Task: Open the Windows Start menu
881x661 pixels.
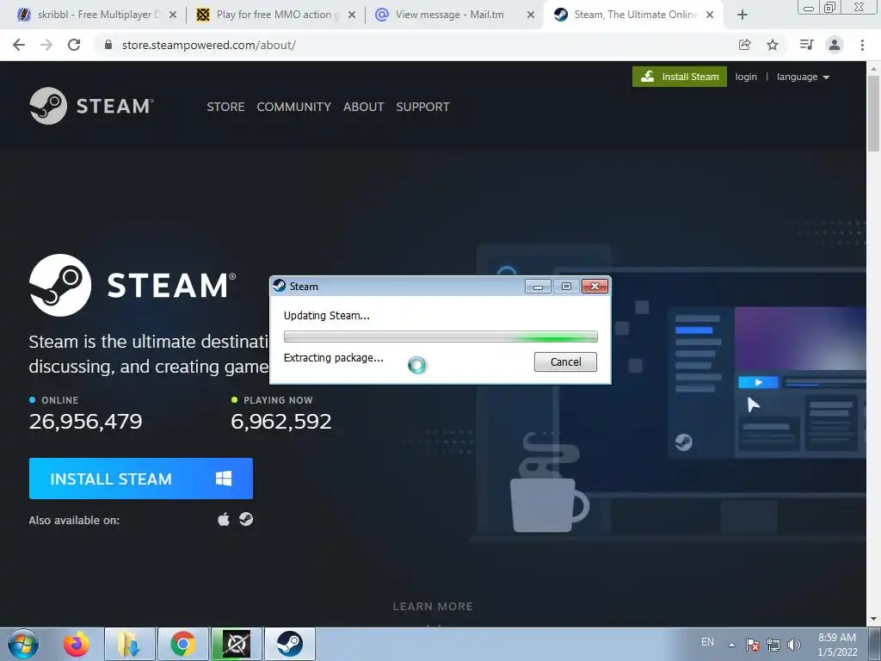Action: pos(23,644)
